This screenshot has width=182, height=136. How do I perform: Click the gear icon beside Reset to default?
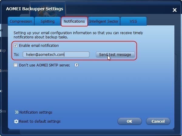click(16, 121)
